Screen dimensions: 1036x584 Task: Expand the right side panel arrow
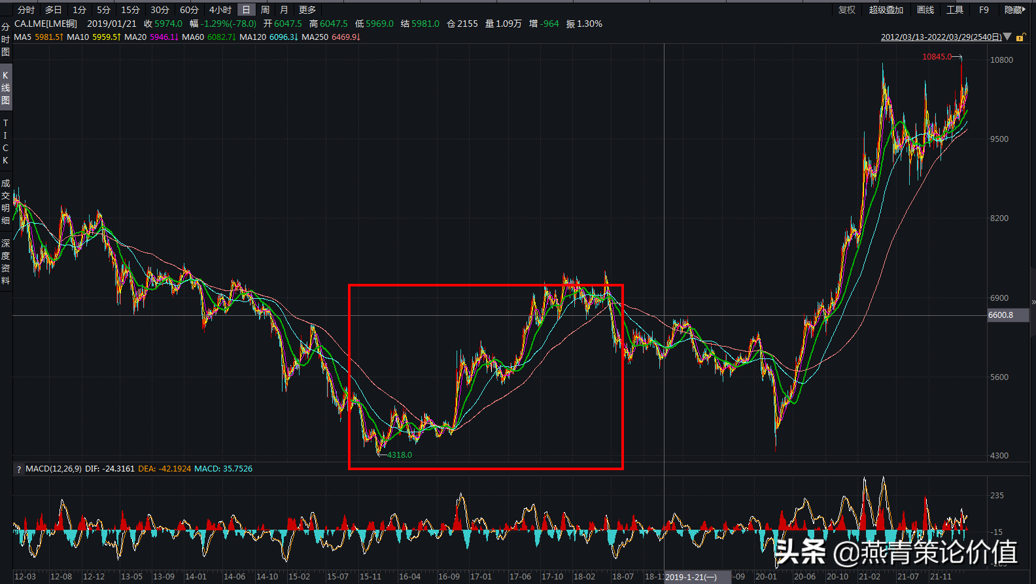1033,302
